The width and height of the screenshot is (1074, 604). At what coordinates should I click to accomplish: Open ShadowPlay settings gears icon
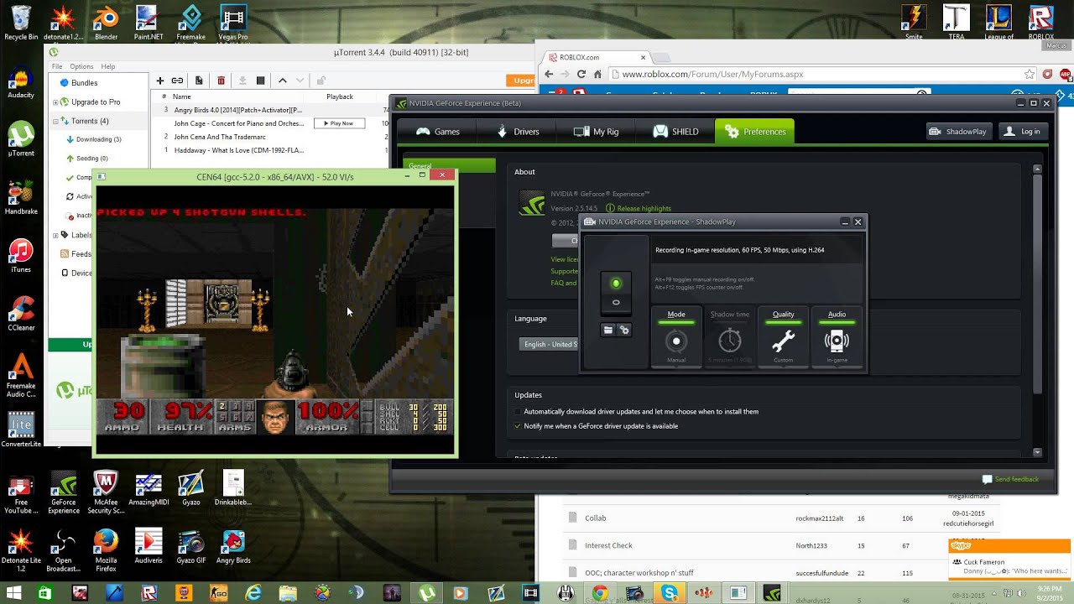624,330
